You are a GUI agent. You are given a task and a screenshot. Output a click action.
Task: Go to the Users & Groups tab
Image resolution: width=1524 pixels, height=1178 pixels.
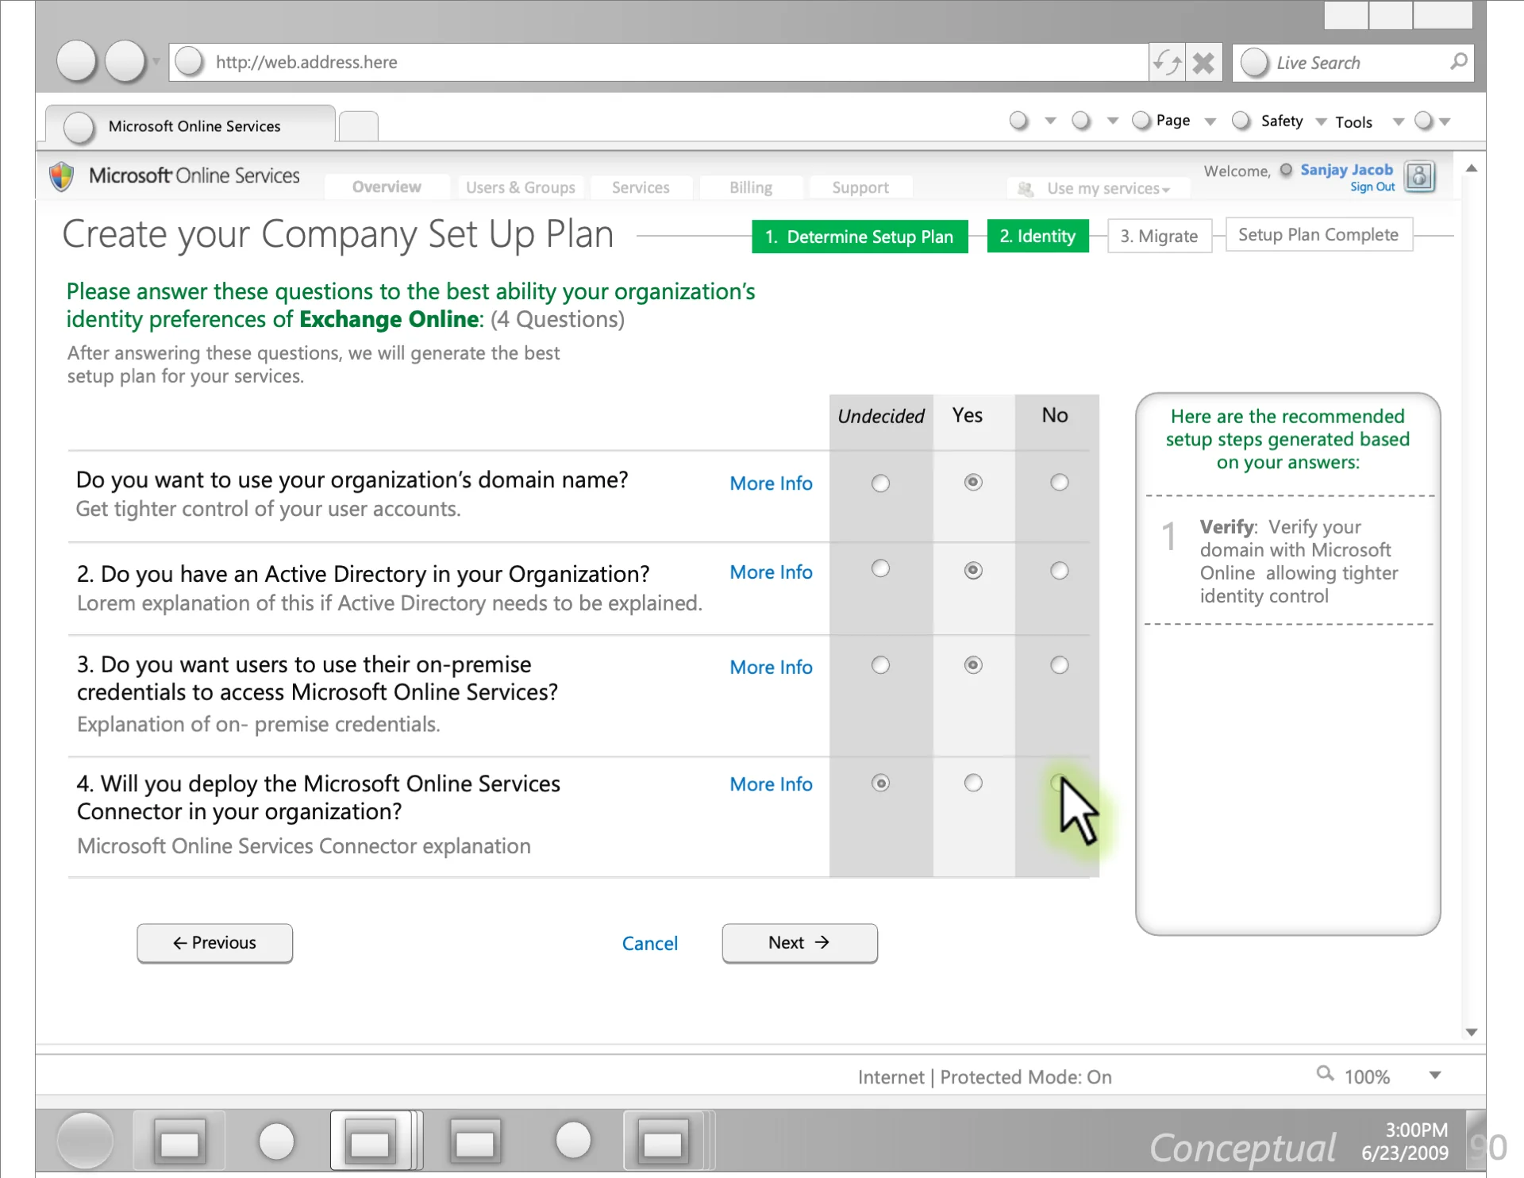click(x=520, y=187)
